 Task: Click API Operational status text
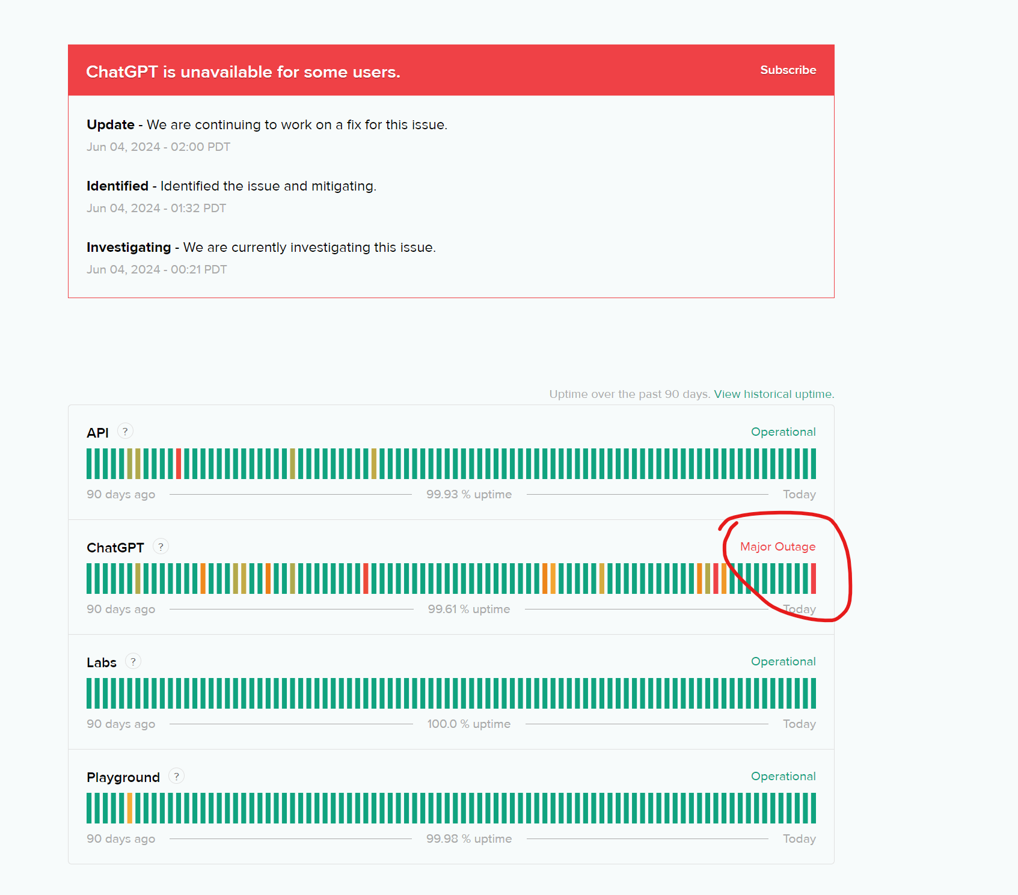(783, 432)
